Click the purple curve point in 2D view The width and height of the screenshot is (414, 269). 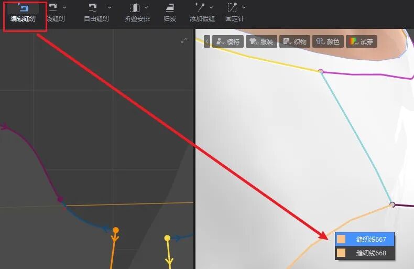coord(60,199)
